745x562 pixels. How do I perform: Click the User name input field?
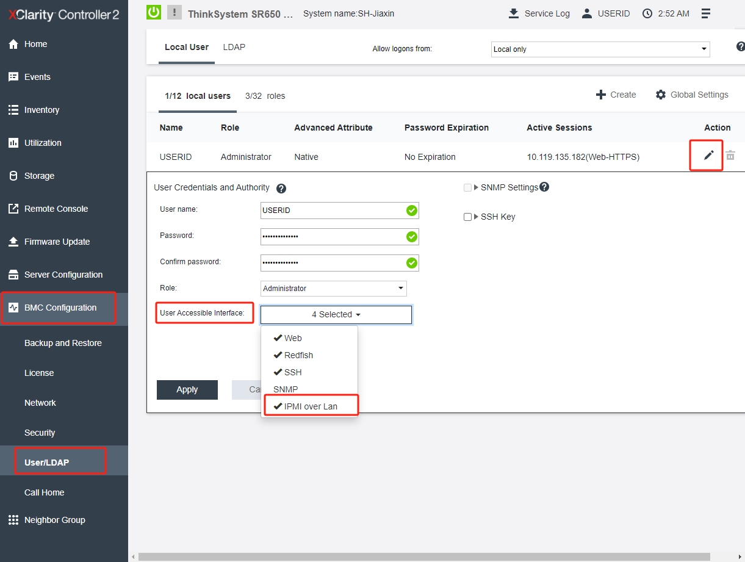coord(333,211)
